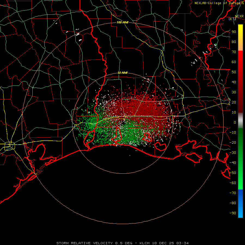This screenshot has width=245, height=245.
Task: Pick the light orange segment of color bar
Action: click(240, 47)
